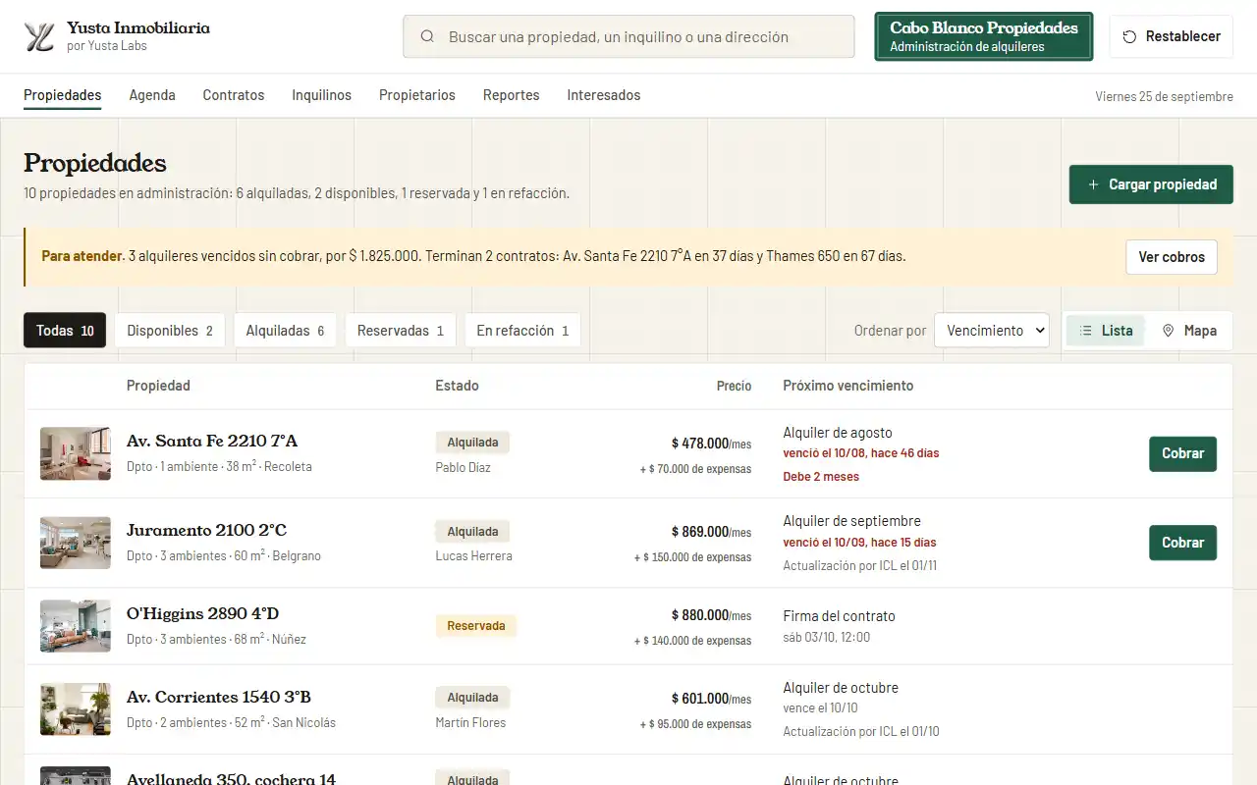Filter by Alquiladas 6
This screenshot has height=785, width=1257.
click(x=285, y=331)
